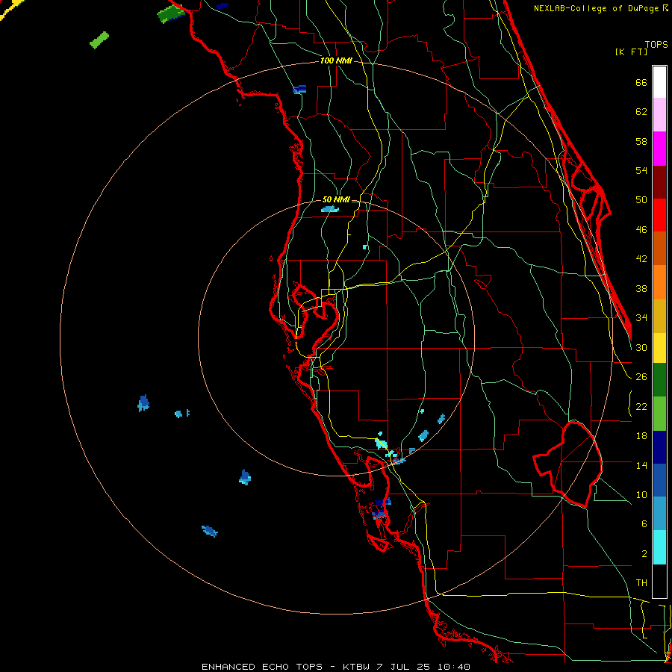Click the dark red maroon legend swatch
This screenshot has width=672, height=672.
(x=659, y=181)
